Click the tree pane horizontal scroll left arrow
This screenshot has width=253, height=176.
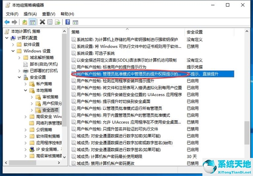(x=6, y=163)
